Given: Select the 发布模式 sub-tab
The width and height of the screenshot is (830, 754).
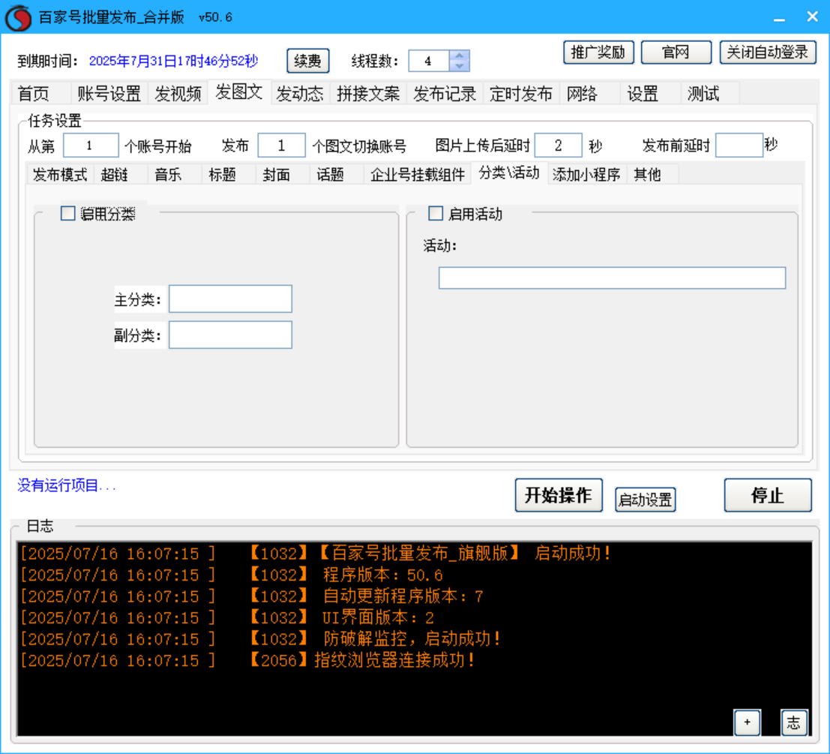Looking at the screenshot, I should coord(60,174).
